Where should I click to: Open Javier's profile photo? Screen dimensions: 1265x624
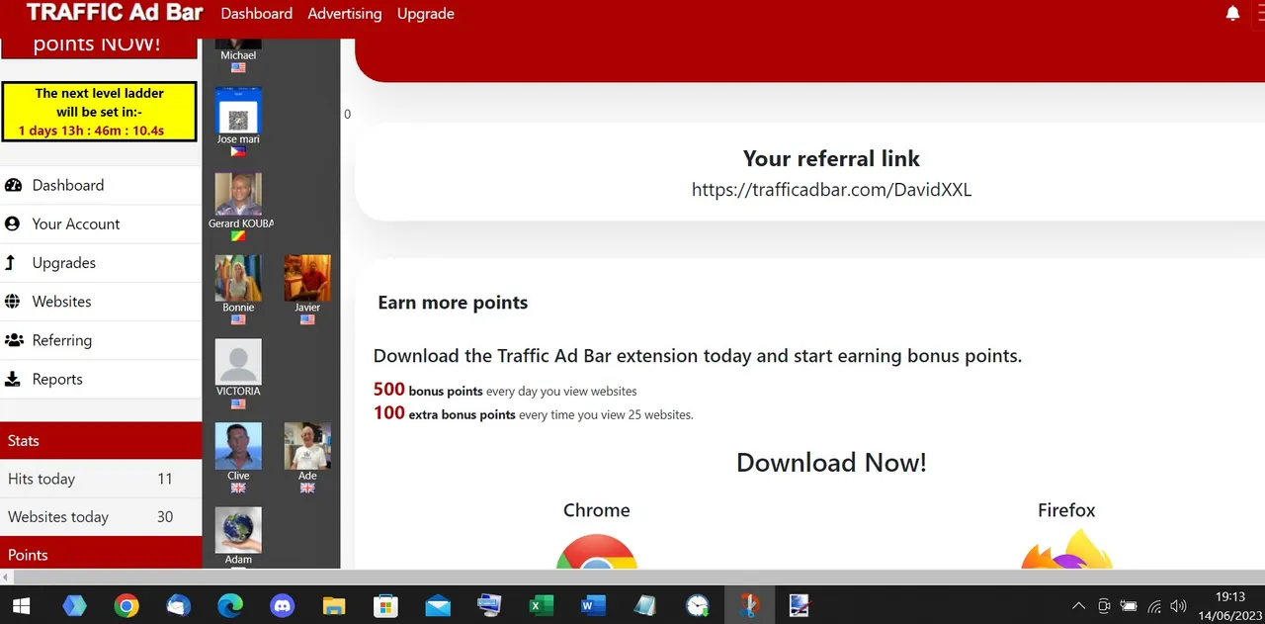click(307, 278)
